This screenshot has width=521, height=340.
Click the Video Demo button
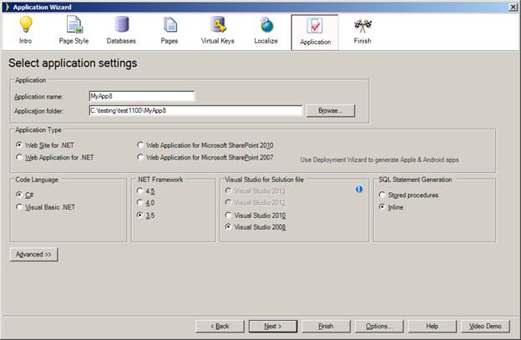click(485, 326)
